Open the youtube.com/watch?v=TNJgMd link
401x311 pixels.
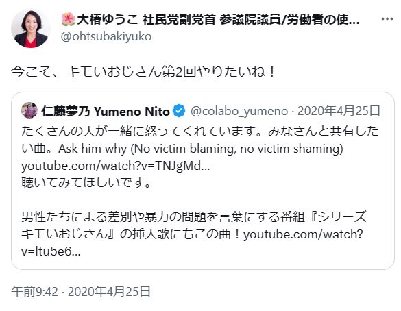[x=116, y=166]
